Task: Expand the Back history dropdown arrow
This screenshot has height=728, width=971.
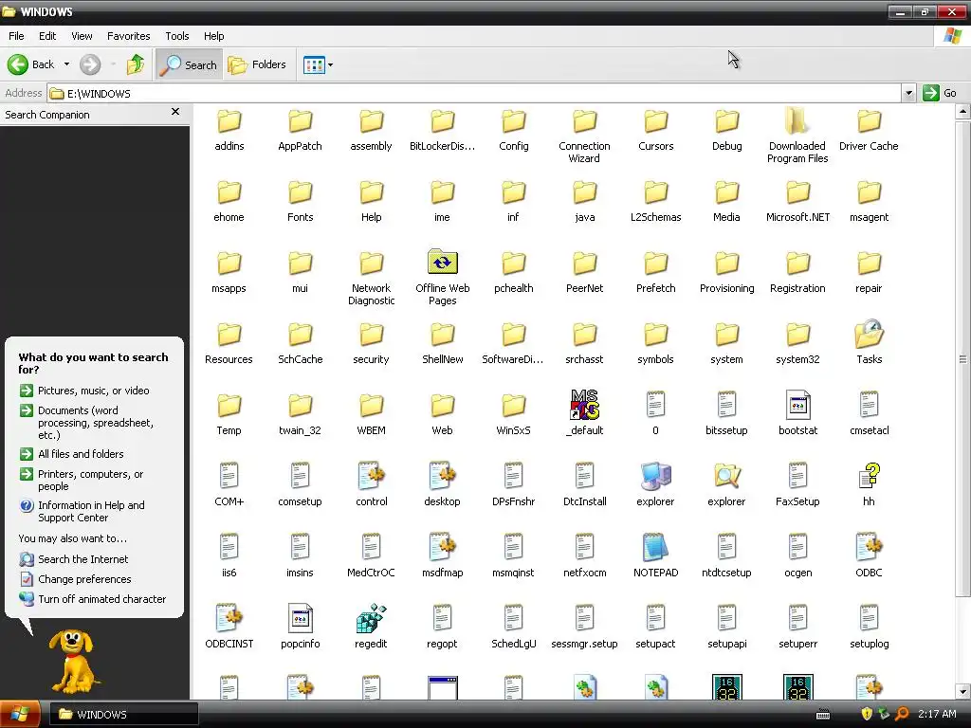Action: point(67,64)
